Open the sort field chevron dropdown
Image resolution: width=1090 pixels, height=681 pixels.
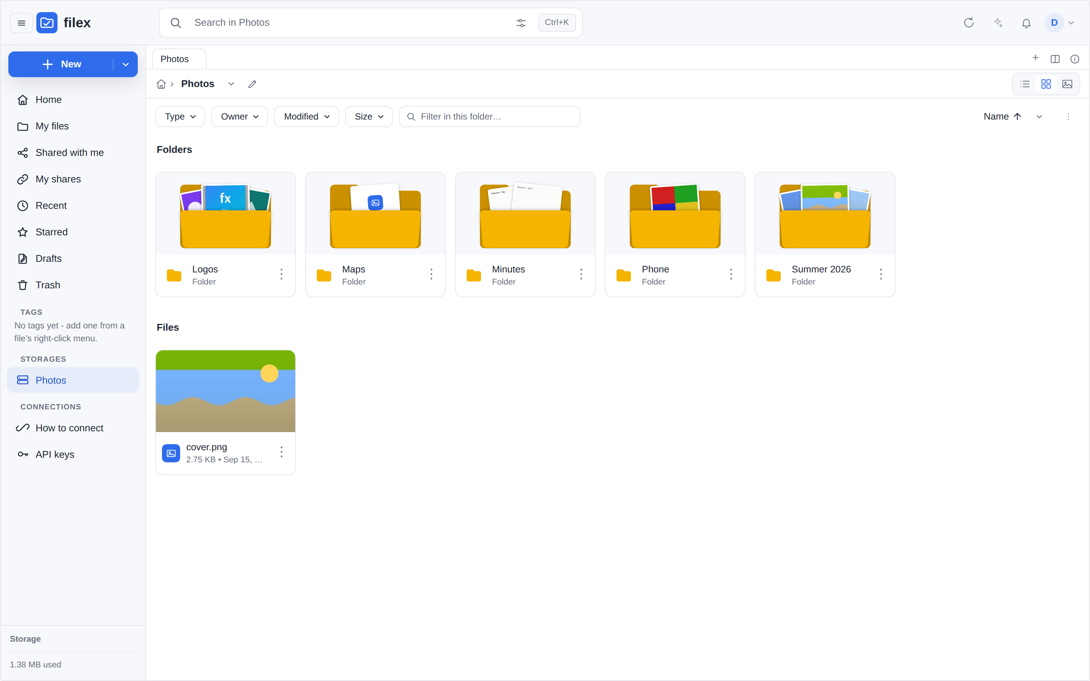pos(1039,117)
